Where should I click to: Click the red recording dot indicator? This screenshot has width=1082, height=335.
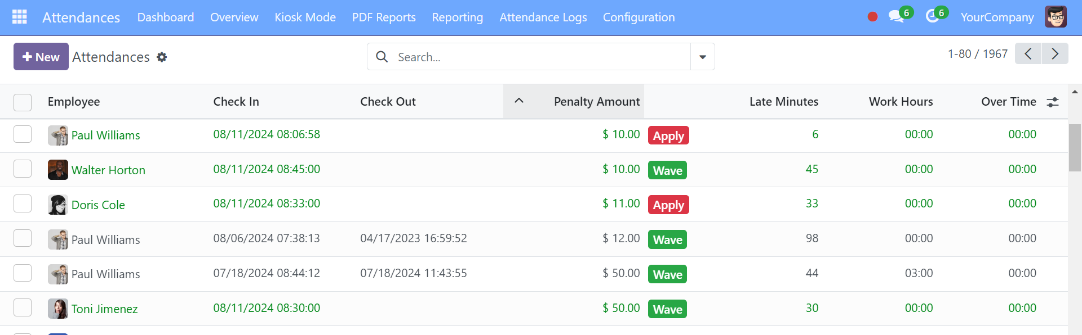coord(872,17)
